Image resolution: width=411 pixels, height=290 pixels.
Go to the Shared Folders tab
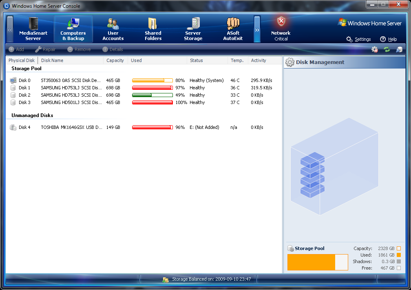153,29
